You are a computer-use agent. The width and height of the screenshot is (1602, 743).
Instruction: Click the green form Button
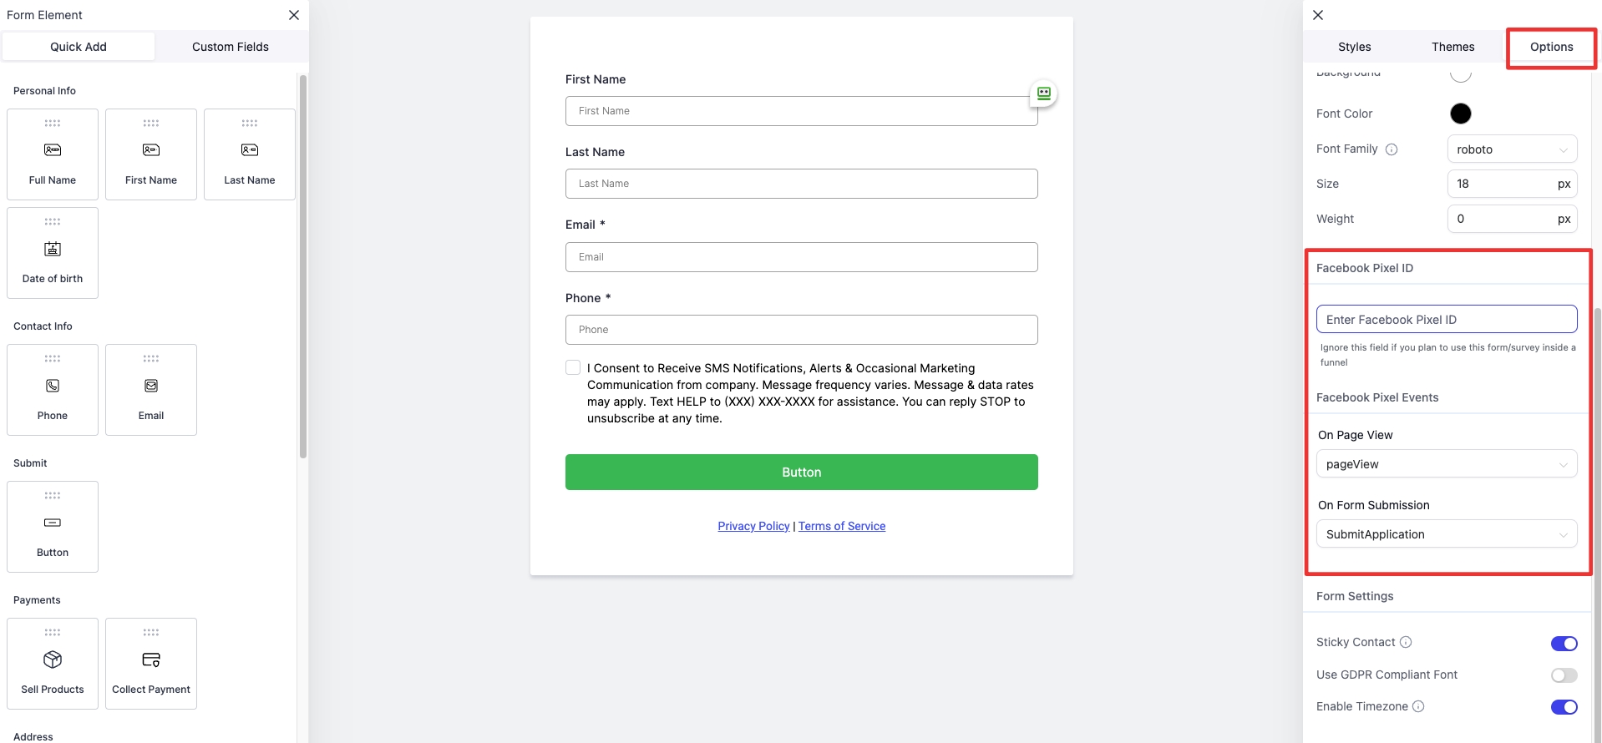801,473
